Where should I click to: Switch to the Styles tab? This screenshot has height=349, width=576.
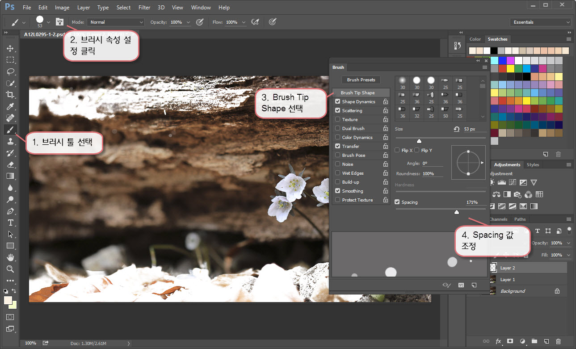[x=533, y=164]
